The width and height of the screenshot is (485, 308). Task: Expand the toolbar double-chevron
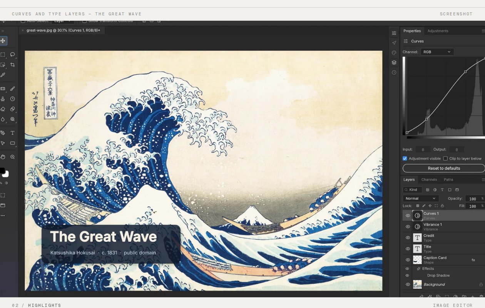click(2, 31)
